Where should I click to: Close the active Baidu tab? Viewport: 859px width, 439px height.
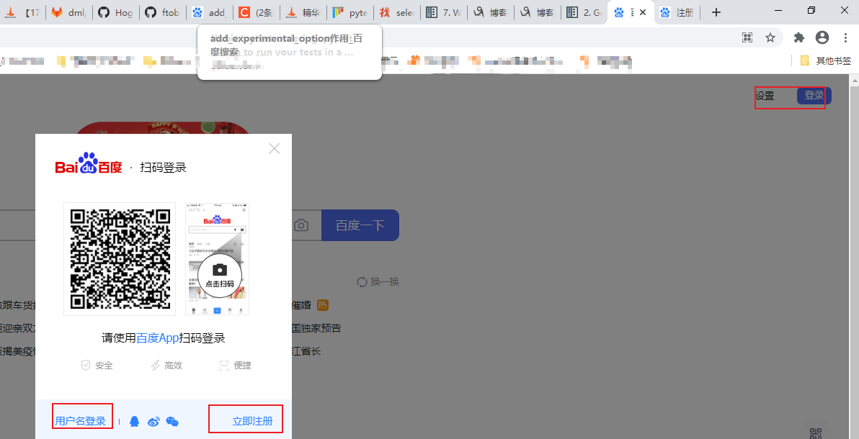pos(643,12)
